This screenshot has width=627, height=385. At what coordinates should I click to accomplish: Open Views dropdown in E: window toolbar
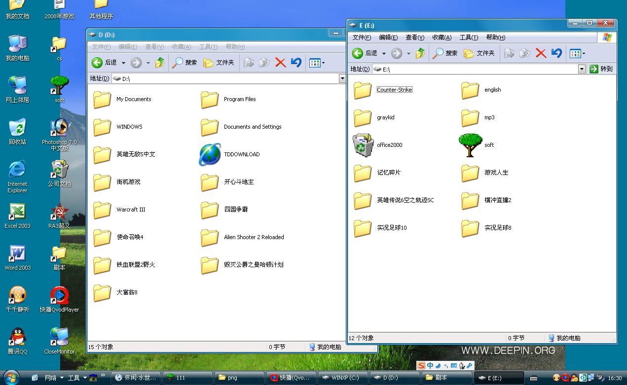coord(584,54)
